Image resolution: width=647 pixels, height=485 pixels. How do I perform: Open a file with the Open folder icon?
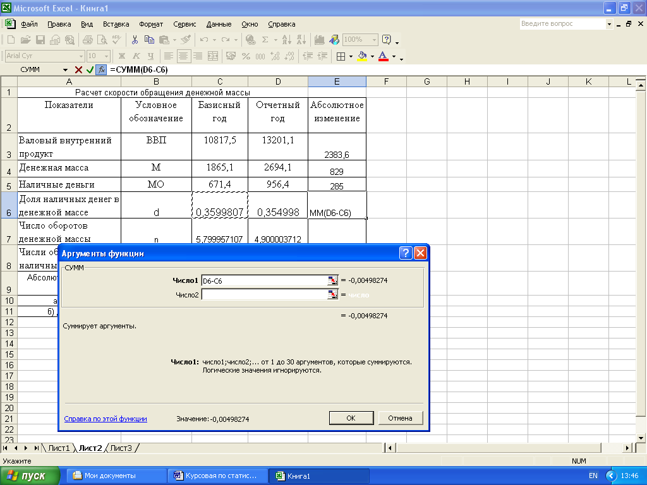[25, 40]
